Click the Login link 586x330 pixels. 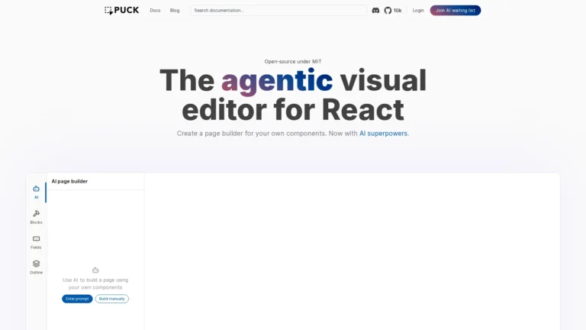pos(418,11)
